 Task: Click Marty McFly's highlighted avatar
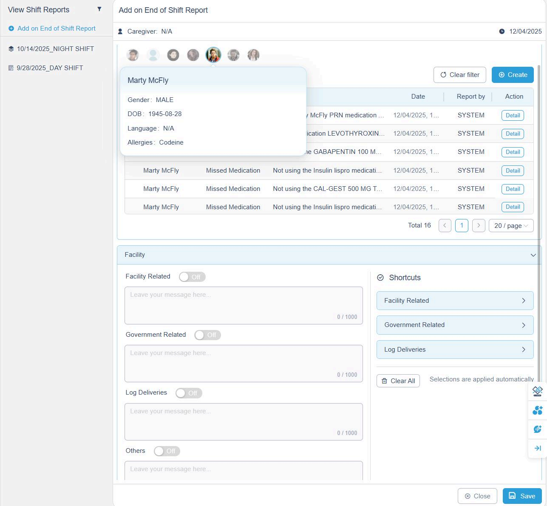pos(213,55)
